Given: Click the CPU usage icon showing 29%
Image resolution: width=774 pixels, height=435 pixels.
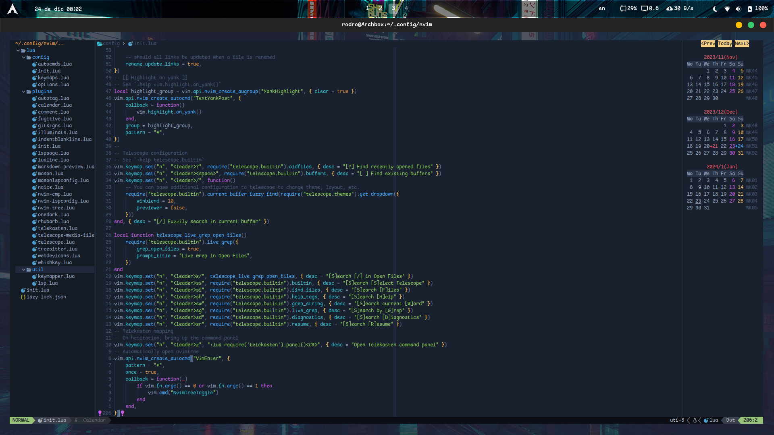Looking at the screenshot, I should pyautogui.click(x=623, y=8).
